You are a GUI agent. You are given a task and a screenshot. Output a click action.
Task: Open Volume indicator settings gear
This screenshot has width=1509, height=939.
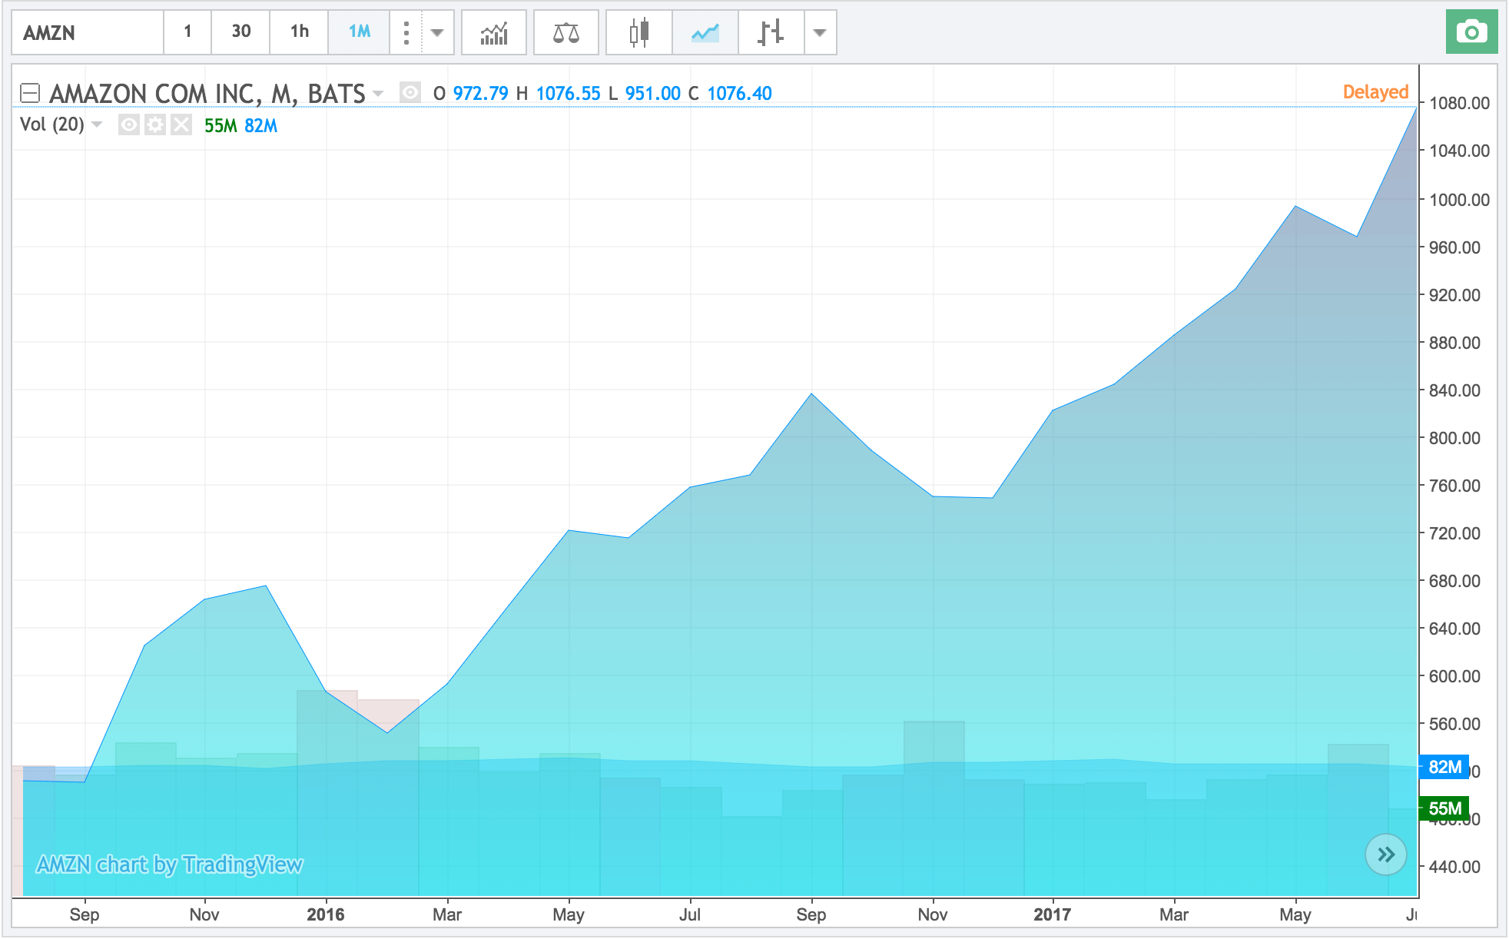155,124
